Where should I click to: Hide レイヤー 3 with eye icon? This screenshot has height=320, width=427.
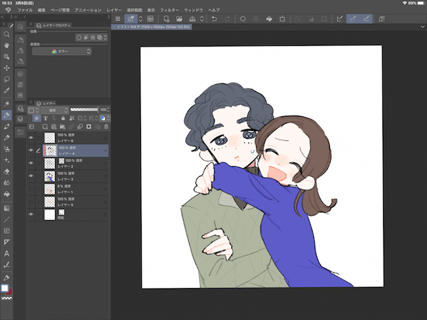point(31,176)
